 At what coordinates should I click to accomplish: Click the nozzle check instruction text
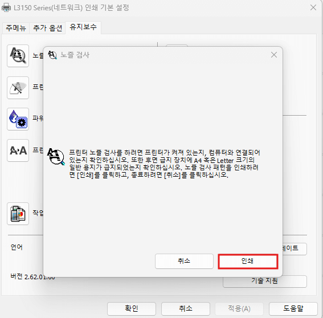[x=164, y=164]
